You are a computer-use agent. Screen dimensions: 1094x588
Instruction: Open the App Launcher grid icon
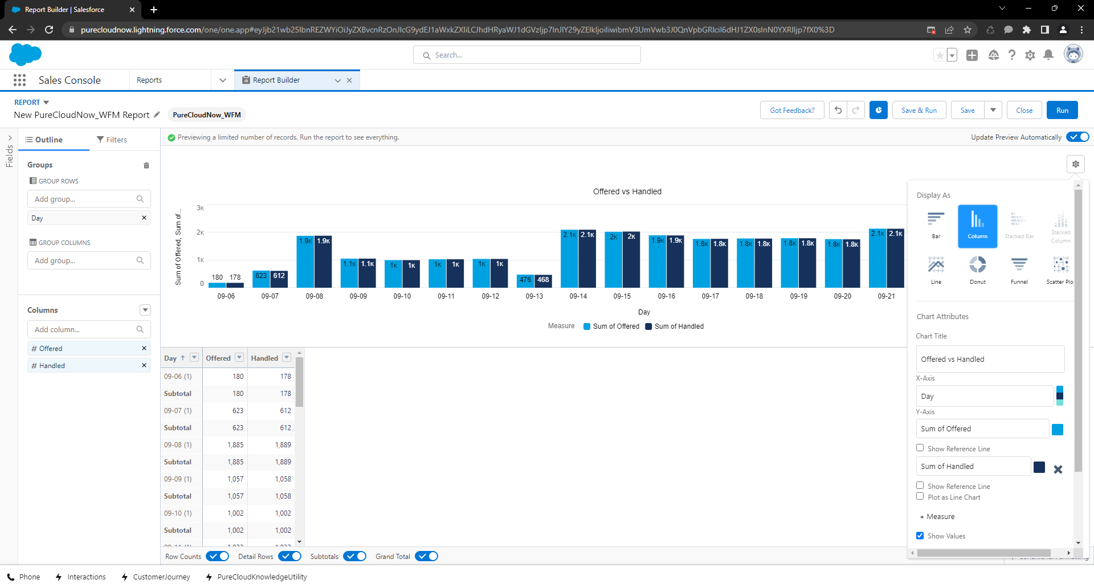click(x=19, y=80)
